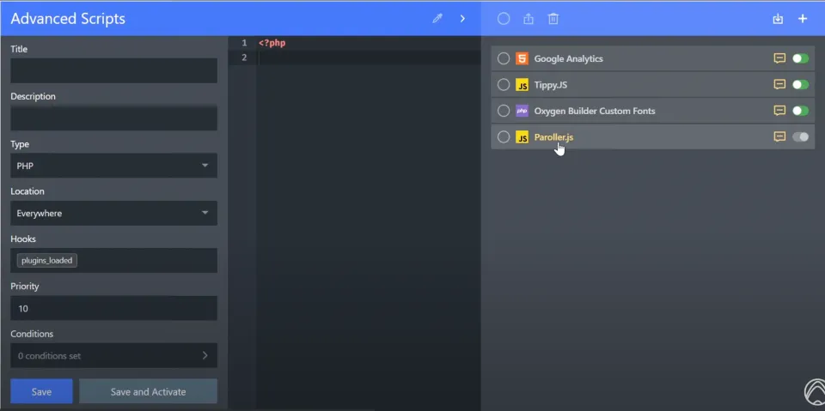Disable the Google Analytics script toggle
The image size is (825, 411).
click(x=800, y=59)
